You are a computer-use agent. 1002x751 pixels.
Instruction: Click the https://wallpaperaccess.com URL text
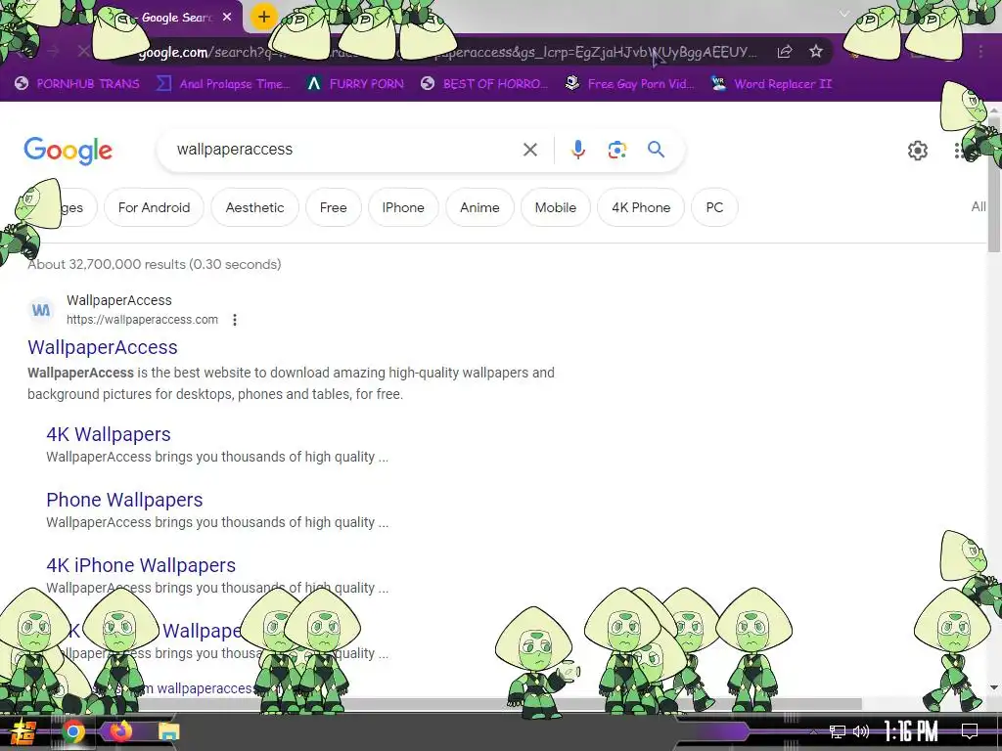(x=143, y=320)
